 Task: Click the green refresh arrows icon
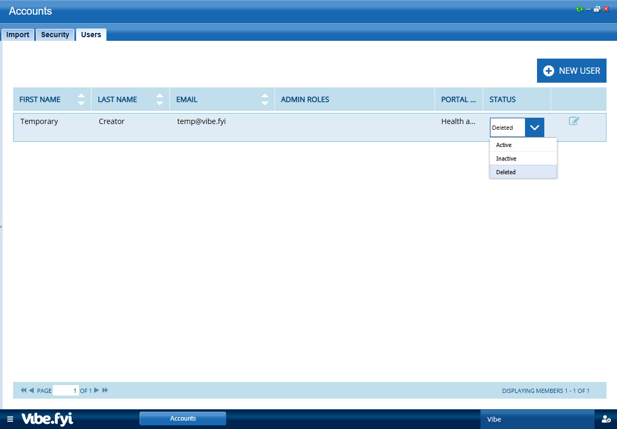(579, 9)
